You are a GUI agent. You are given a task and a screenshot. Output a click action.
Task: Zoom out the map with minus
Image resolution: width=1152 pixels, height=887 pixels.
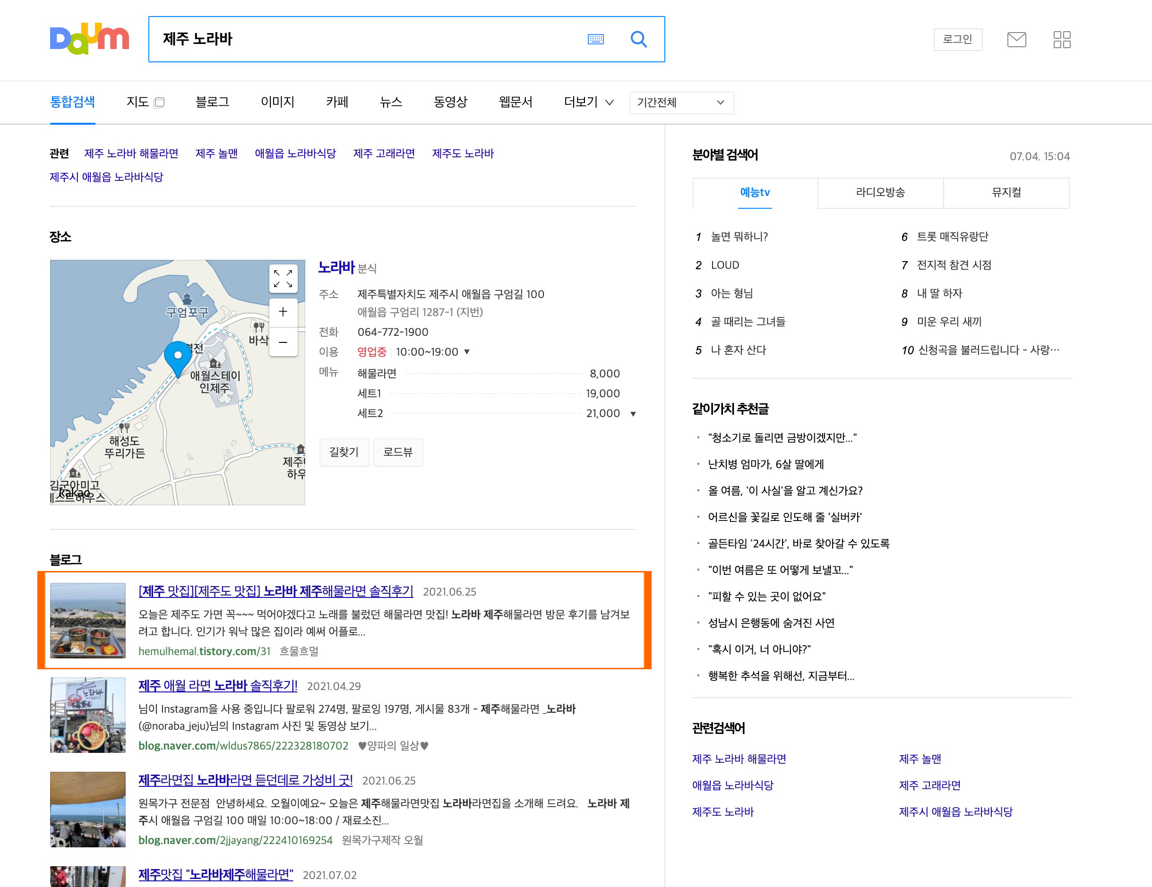pos(283,342)
